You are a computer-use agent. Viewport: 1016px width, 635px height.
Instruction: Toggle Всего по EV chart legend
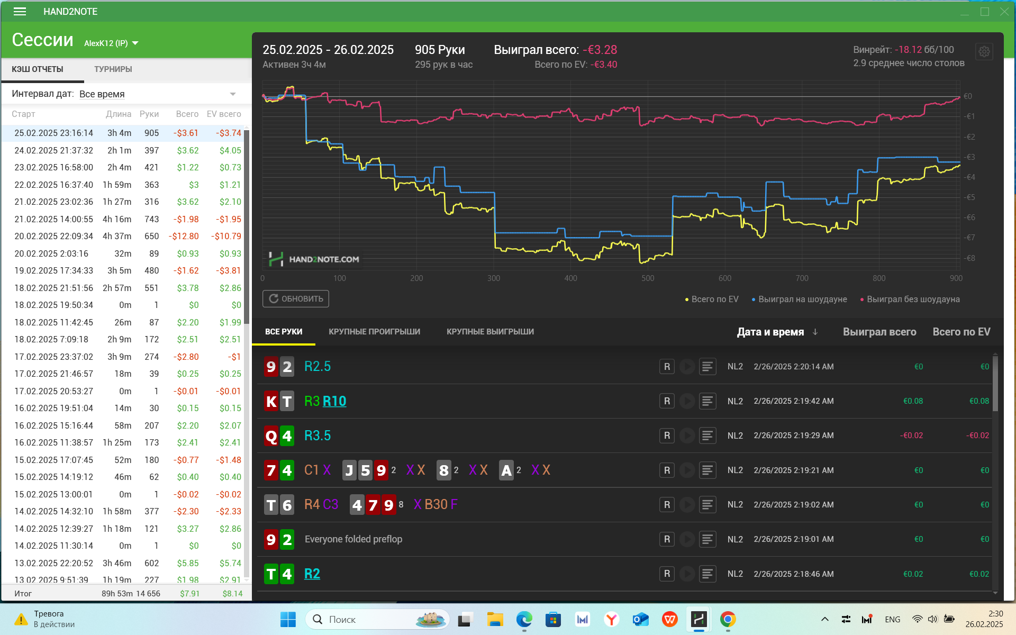point(711,300)
